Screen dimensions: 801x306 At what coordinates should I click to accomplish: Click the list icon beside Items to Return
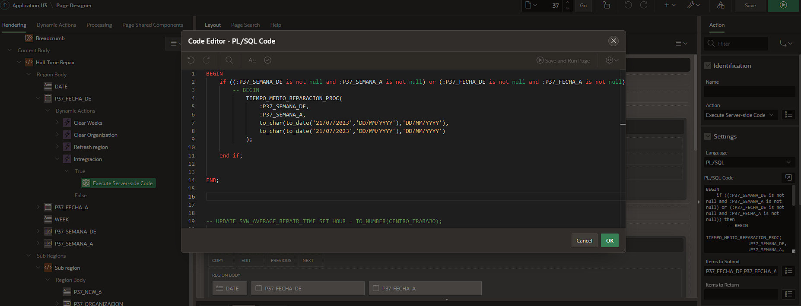pos(788,294)
